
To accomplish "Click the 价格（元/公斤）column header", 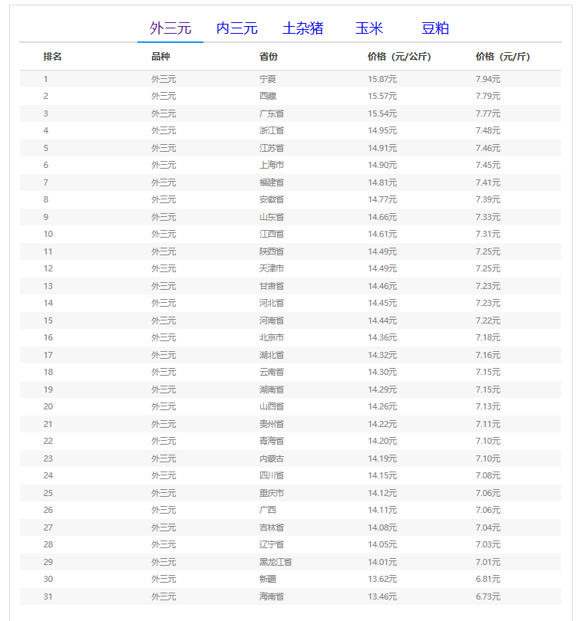I will coord(399,57).
